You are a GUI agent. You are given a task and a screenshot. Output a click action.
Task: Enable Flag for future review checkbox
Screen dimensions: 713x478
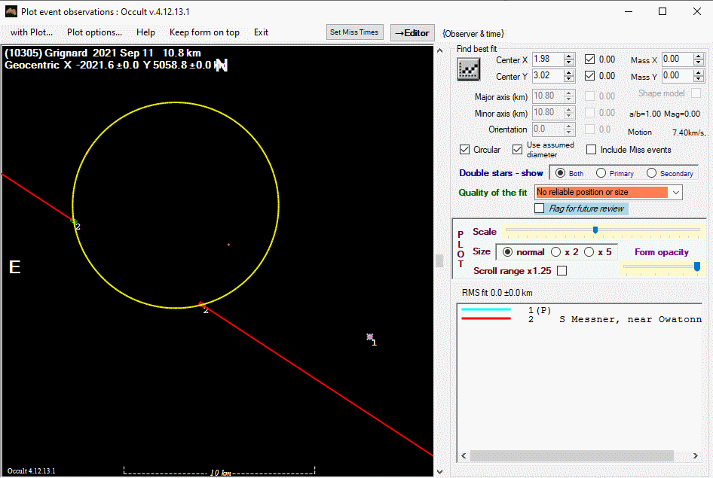coord(539,209)
